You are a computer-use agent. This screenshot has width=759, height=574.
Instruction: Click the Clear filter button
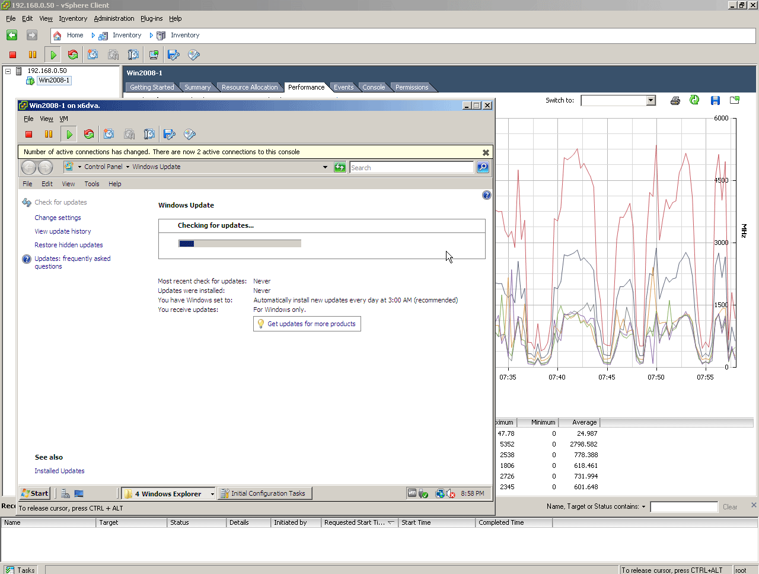click(x=730, y=507)
